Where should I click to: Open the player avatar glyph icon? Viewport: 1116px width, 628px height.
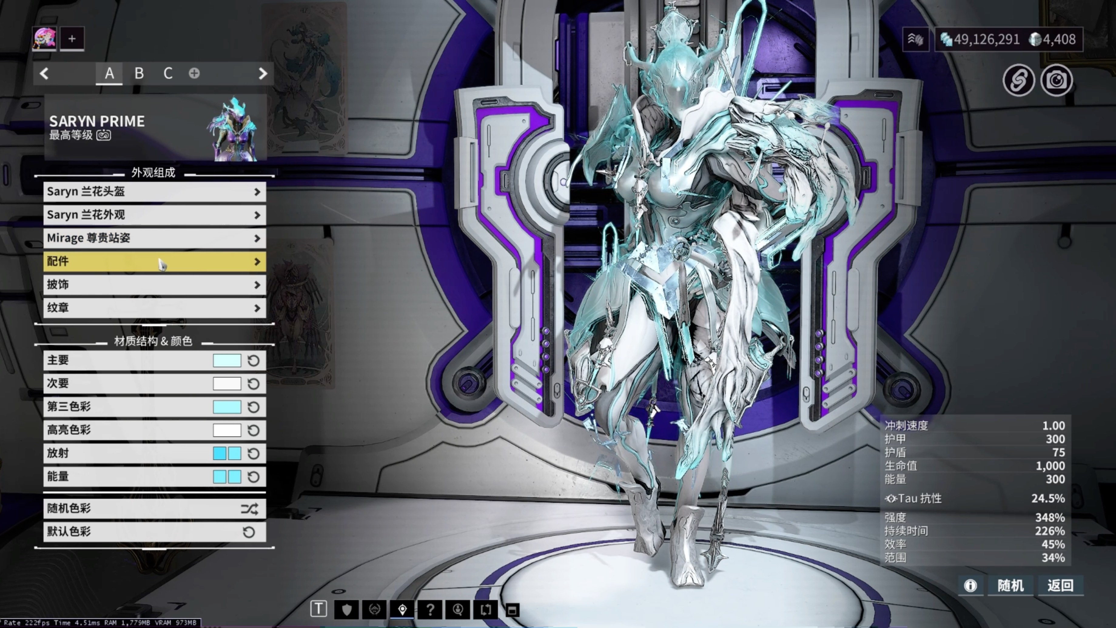pos(45,39)
